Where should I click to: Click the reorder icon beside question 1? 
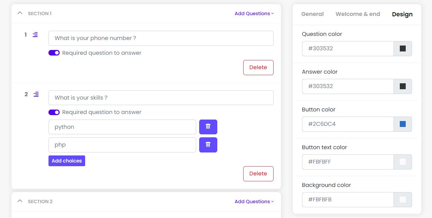35,35
